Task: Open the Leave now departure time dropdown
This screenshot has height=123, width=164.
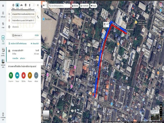Action: click(17, 35)
